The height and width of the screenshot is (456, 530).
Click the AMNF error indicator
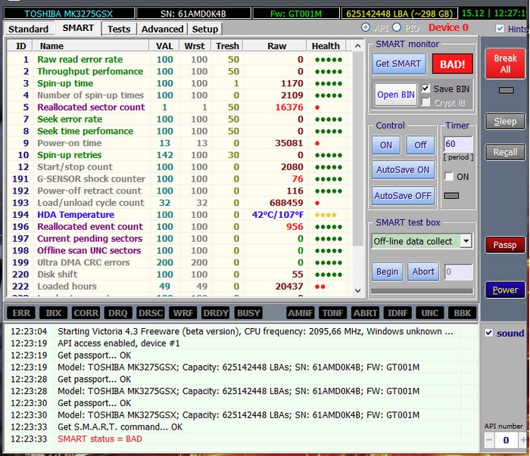301,312
